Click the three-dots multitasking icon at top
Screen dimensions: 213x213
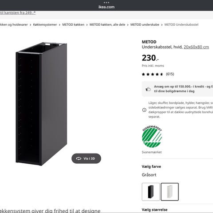pyautogui.click(x=106, y=2)
